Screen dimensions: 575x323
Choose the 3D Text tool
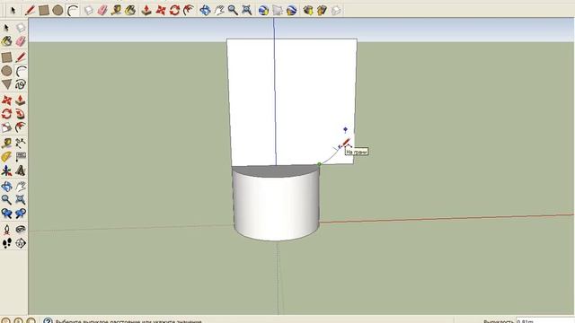[x=21, y=170]
